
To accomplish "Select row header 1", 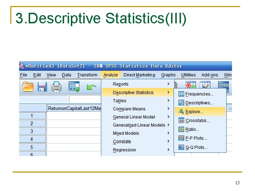I will (x=33, y=116).
